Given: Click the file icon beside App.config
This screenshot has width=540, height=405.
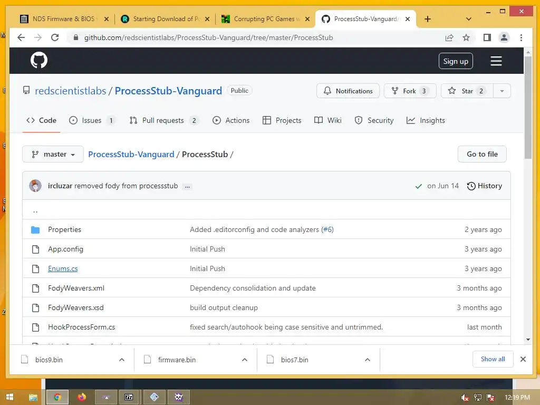Looking at the screenshot, I should pos(35,249).
